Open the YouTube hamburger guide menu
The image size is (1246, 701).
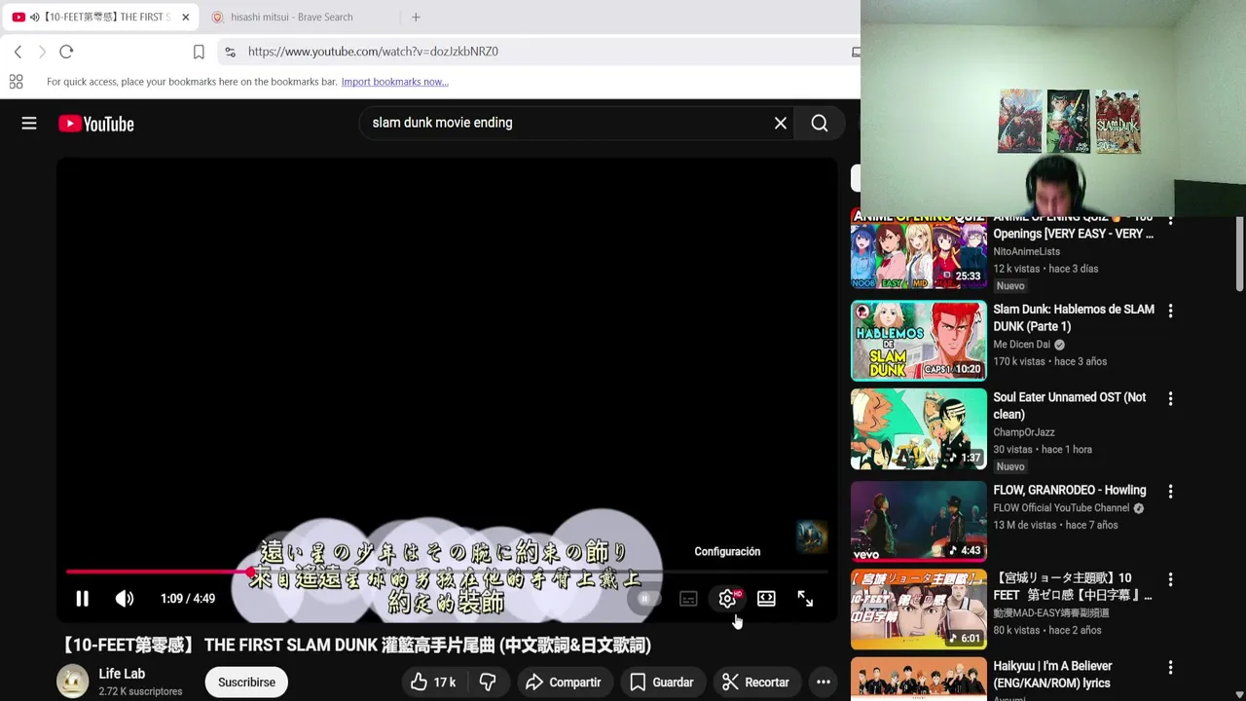pos(29,124)
